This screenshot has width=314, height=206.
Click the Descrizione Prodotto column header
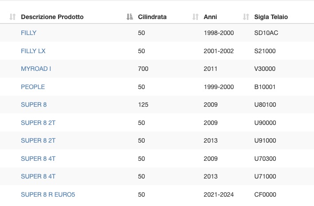pyautogui.click(x=52, y=17)
